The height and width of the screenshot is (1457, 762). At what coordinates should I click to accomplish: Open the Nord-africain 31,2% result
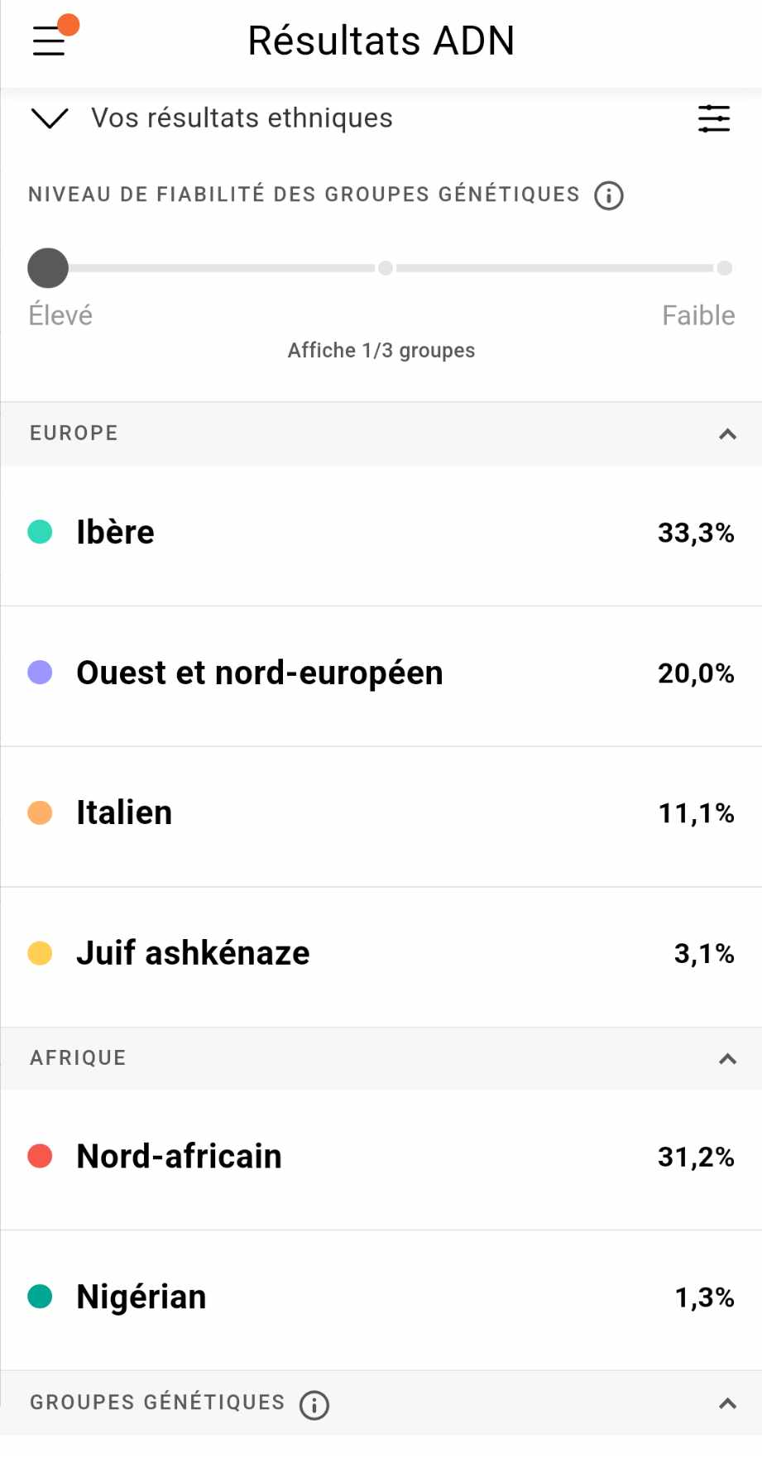(381, 1157)
